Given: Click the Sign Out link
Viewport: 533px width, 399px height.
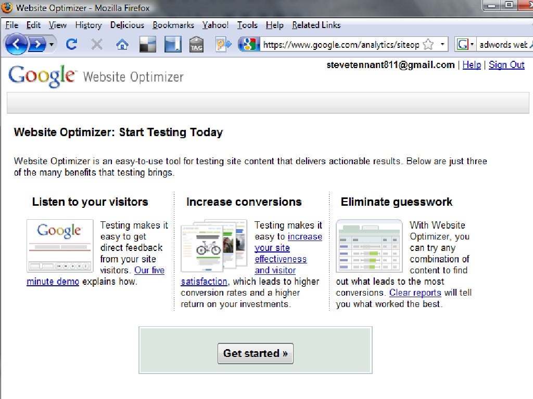Looking at the screenshot, I should tap(506, 65).
